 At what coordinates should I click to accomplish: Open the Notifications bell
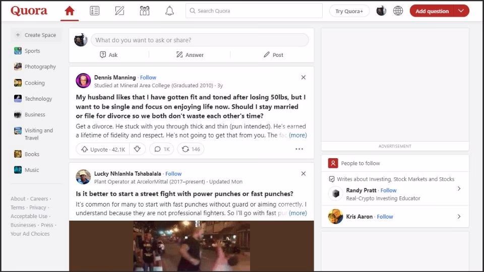tap(169, 11)
